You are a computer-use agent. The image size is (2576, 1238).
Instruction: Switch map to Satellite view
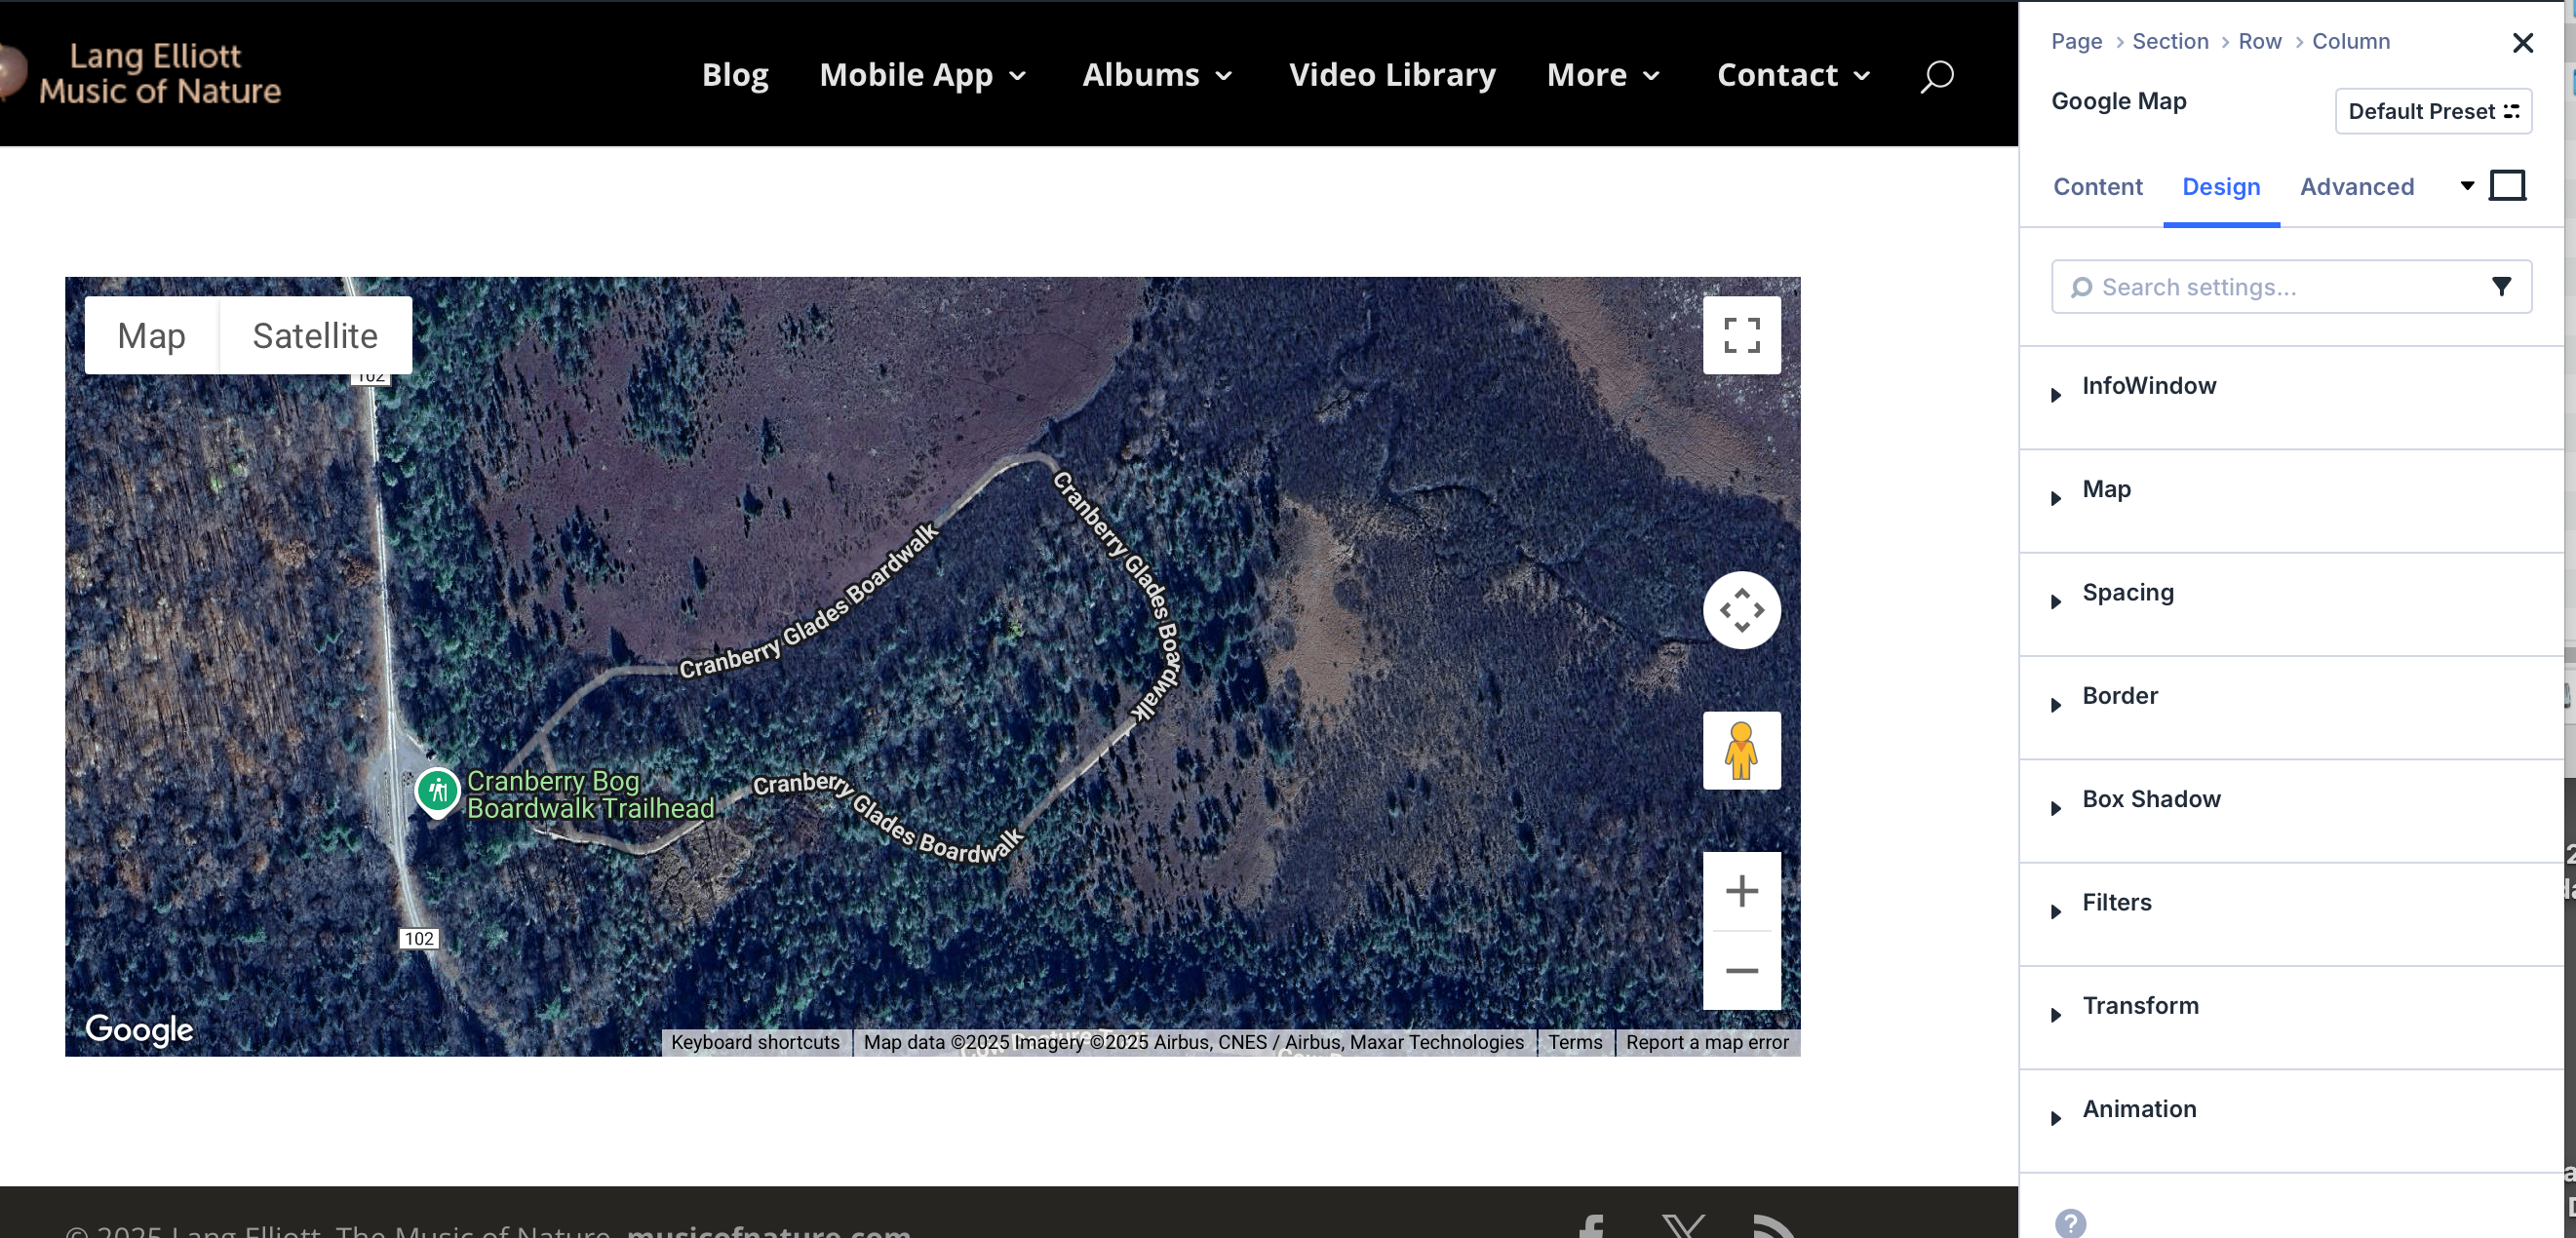pyautogui.click(x=315, y=335)
